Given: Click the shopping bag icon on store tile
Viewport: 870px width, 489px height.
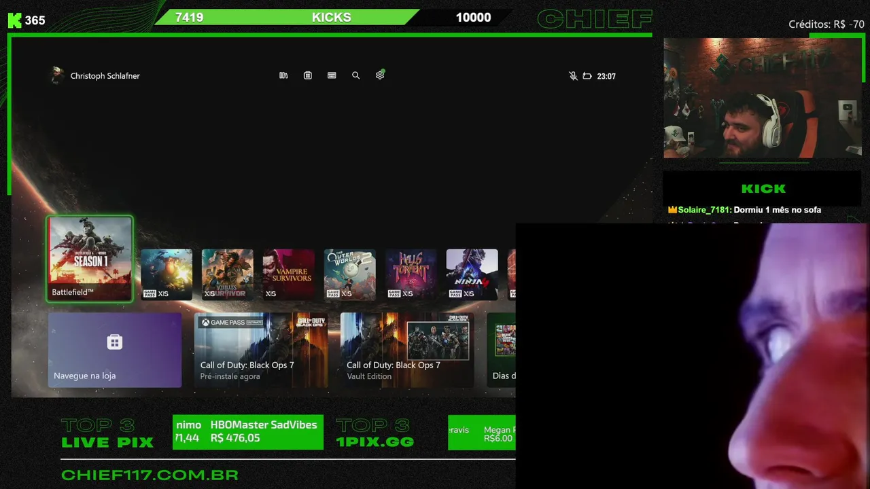Looking at the screenshot, I should pyautogui.click(x=115, y=342).
